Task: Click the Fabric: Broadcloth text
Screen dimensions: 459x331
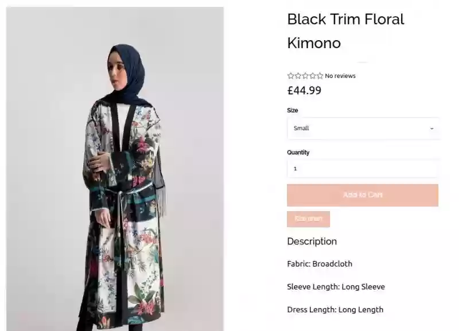Action: (320, 264)
